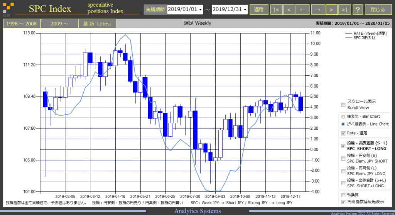The height and width of the screenshot is (215, 395).
Task: Step forward with the right arrow button
Action: click(x=318, y=10)
